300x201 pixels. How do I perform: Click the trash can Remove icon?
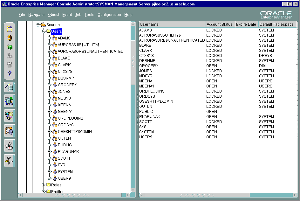click(10, 65)
